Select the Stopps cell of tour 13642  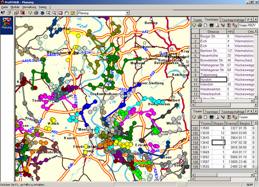coord(218,143)
